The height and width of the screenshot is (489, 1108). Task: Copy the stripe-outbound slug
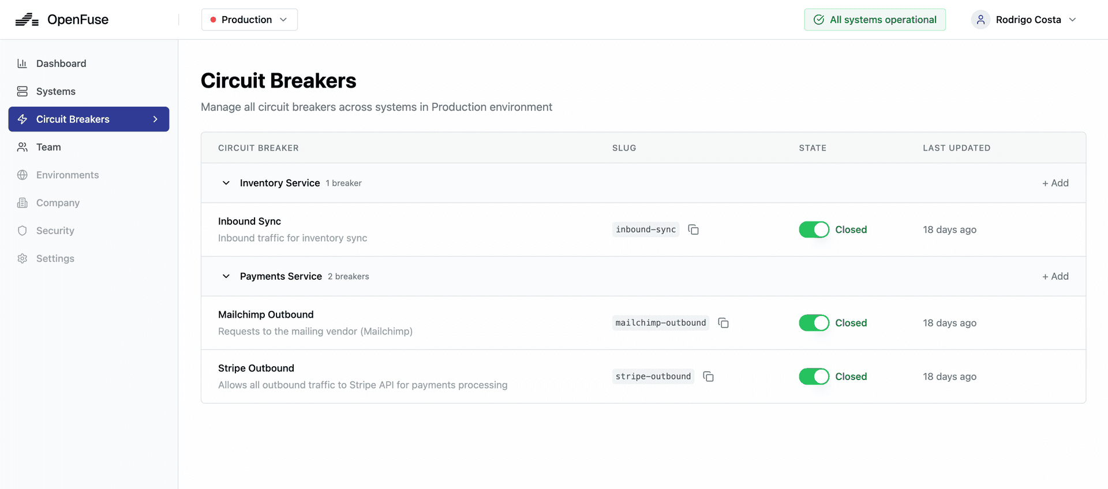point(708,377)
